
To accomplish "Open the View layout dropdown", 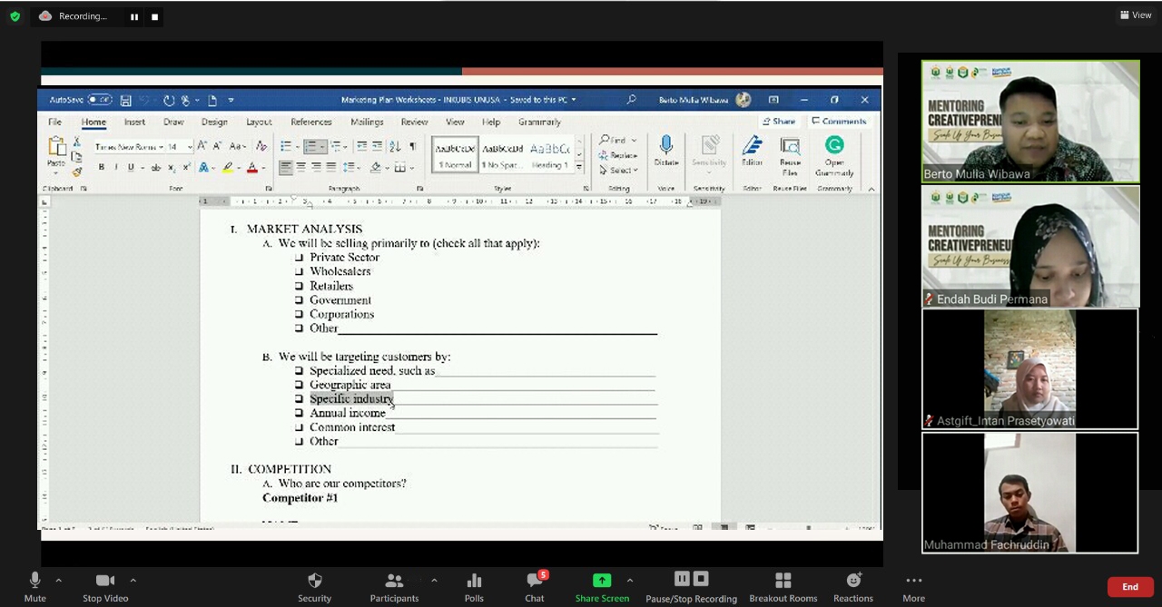I will click(1136, 15).
